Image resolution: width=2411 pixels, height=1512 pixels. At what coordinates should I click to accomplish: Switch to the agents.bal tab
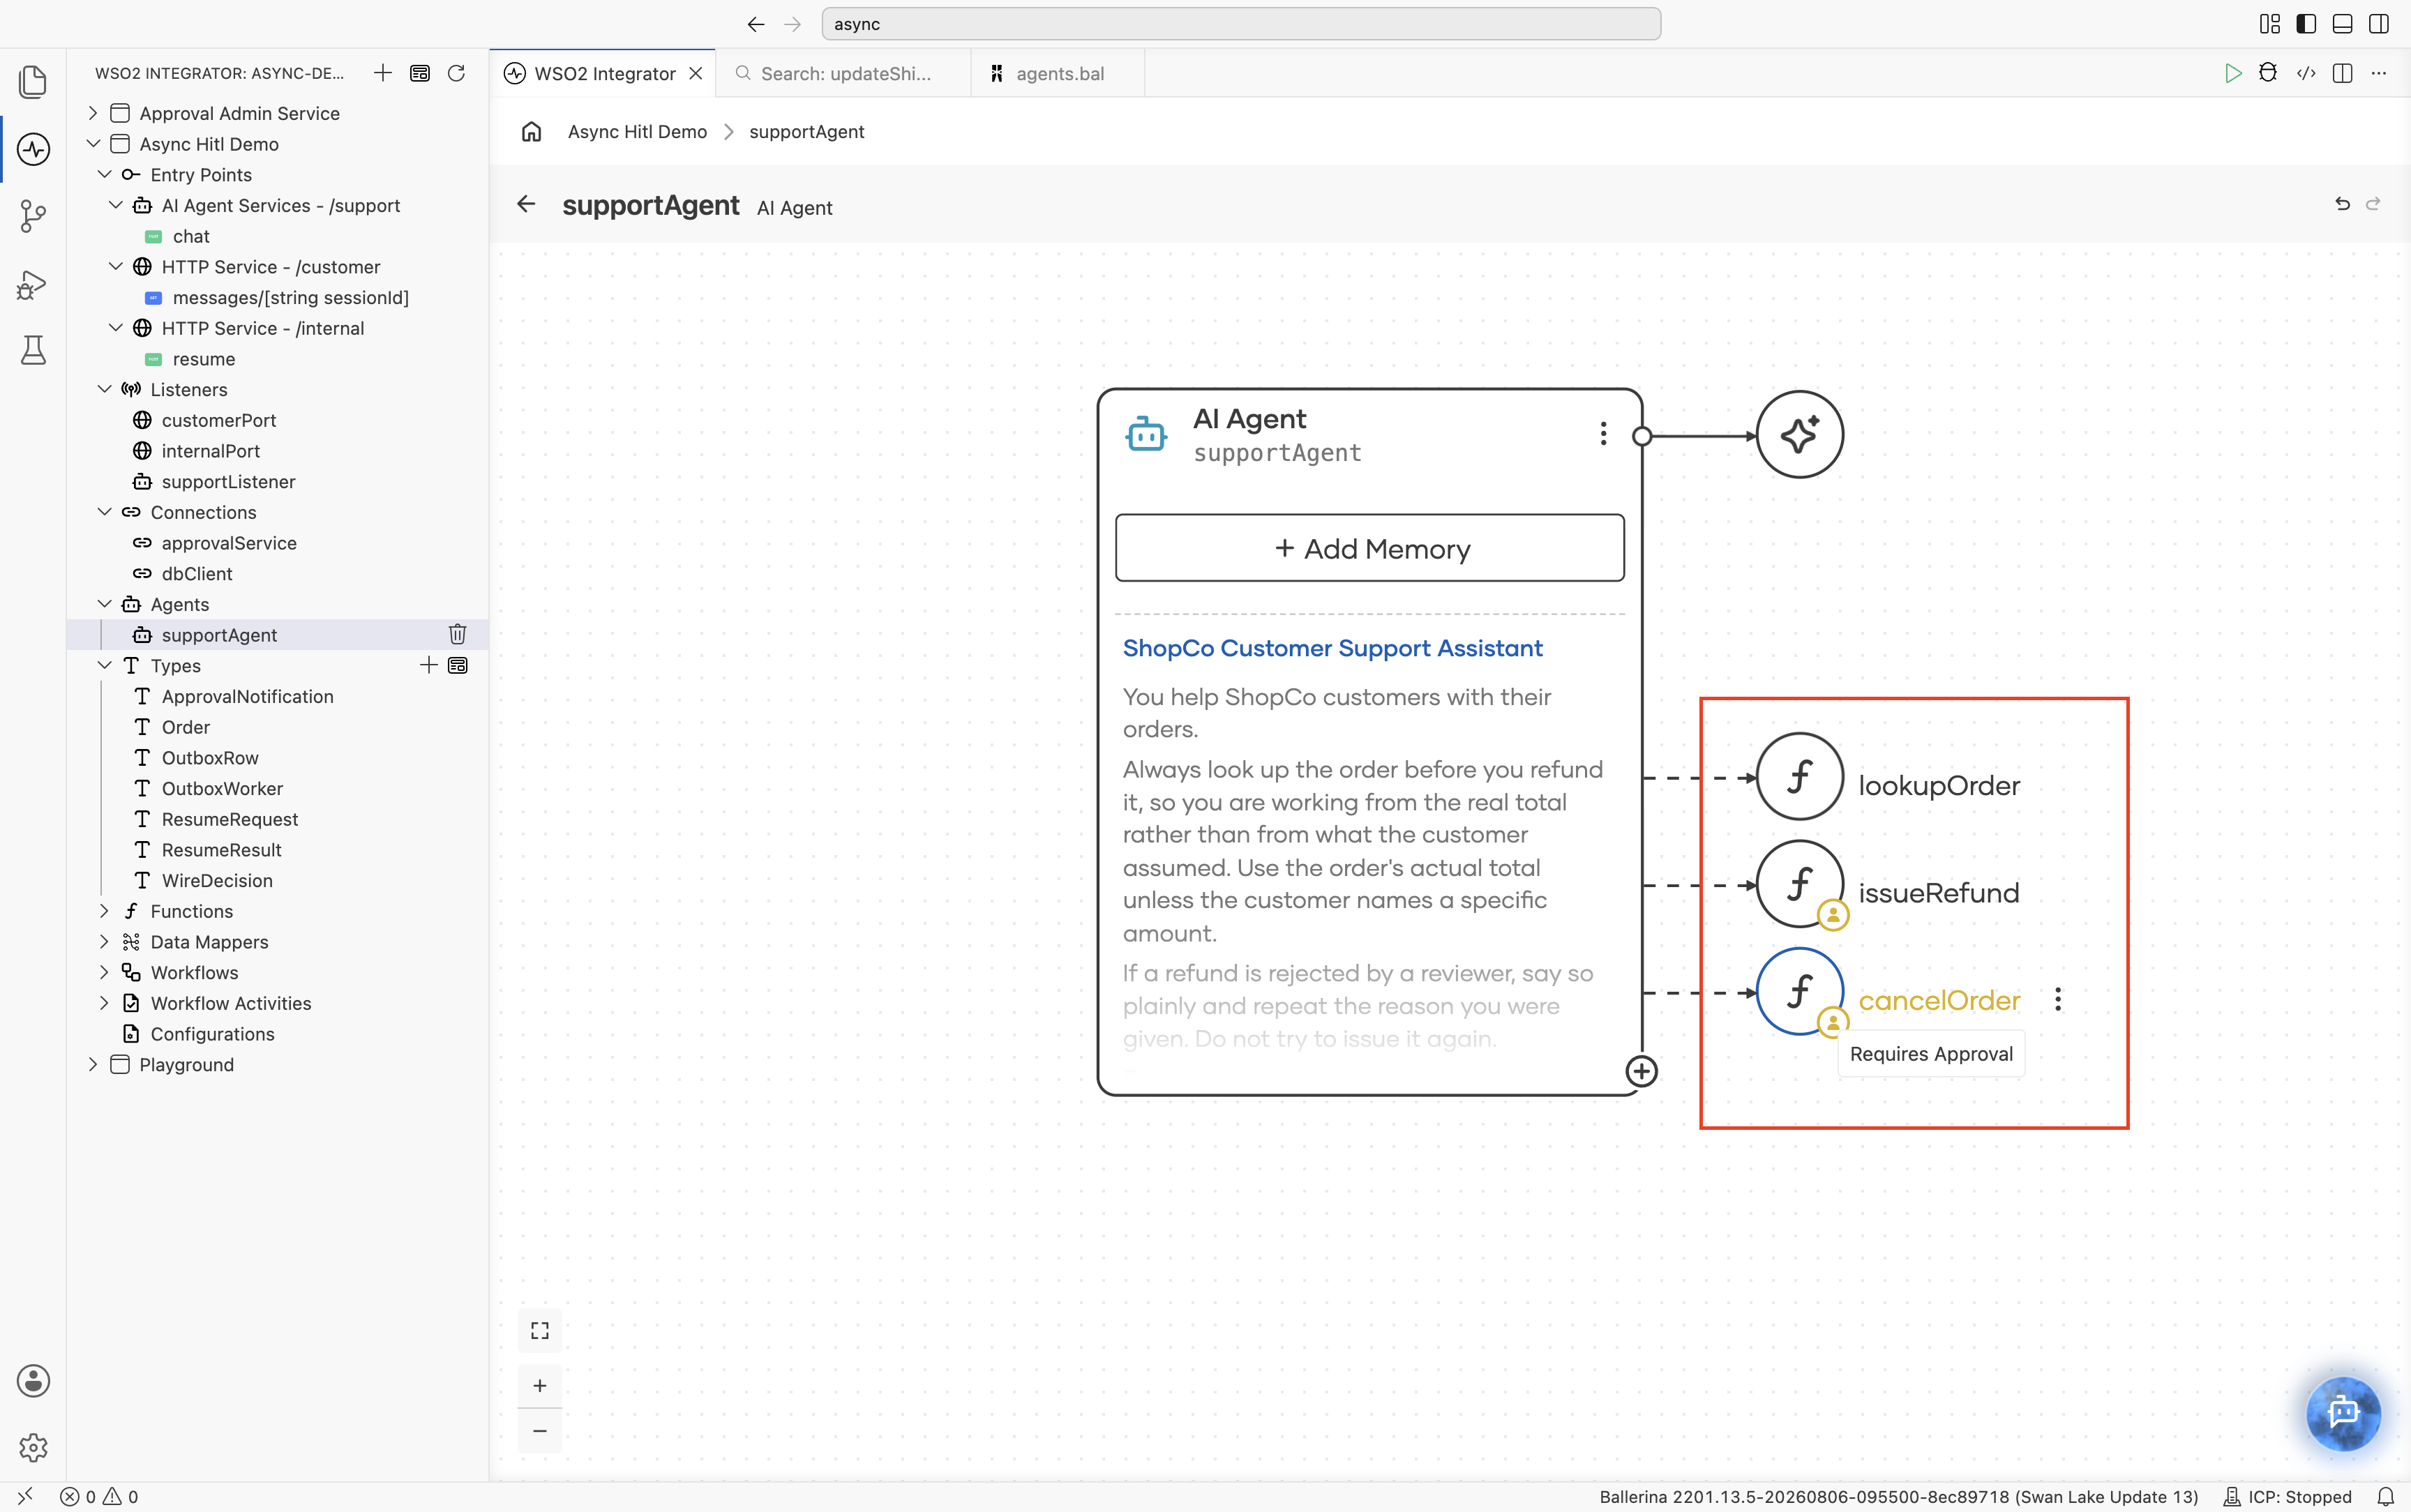click(x=1058, y=73)
